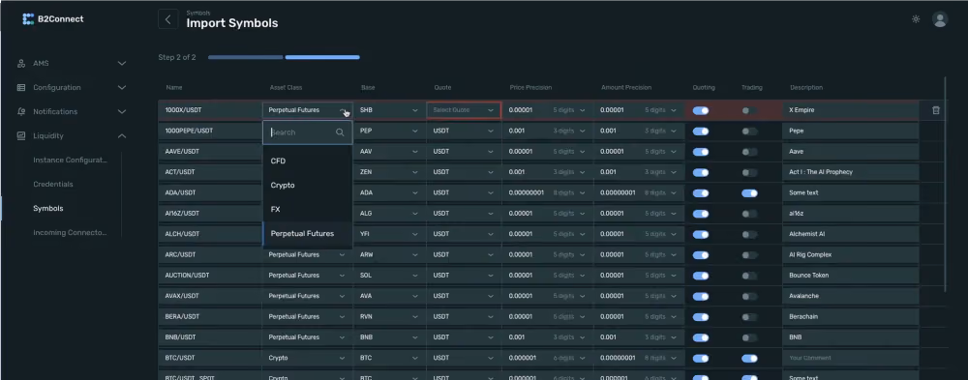Open the Quote dropdown for BNB/USDT
Viewport: 968px width, 380px height.
tap(464, 337)
